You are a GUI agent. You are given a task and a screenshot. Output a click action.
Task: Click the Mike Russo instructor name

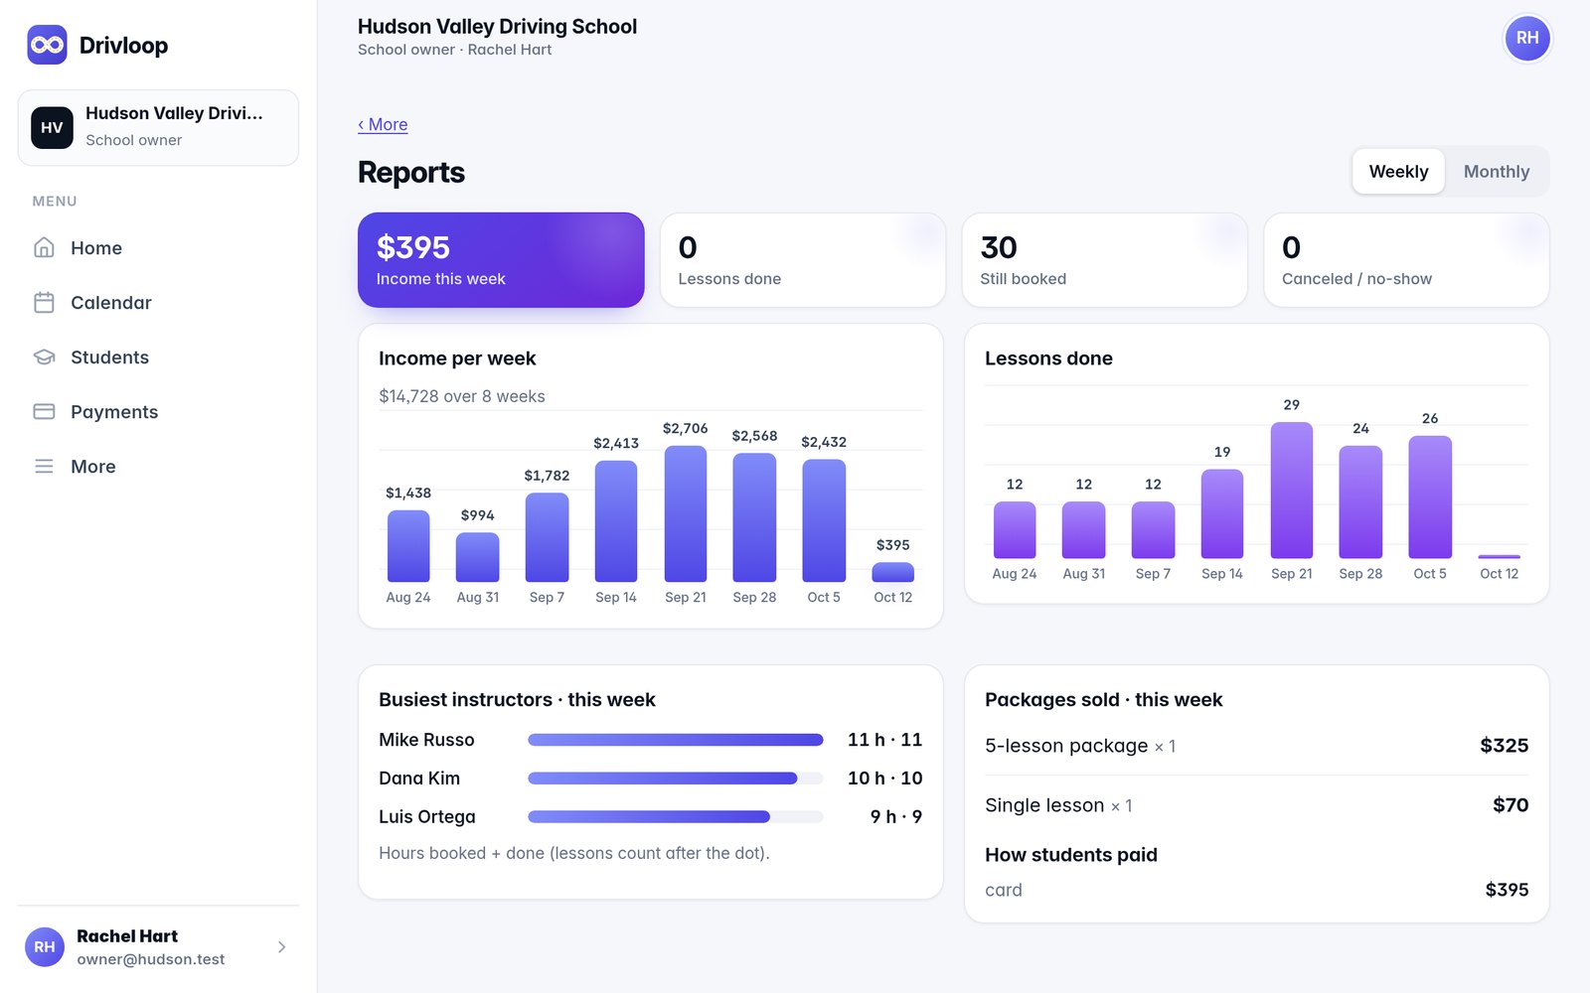426,740
